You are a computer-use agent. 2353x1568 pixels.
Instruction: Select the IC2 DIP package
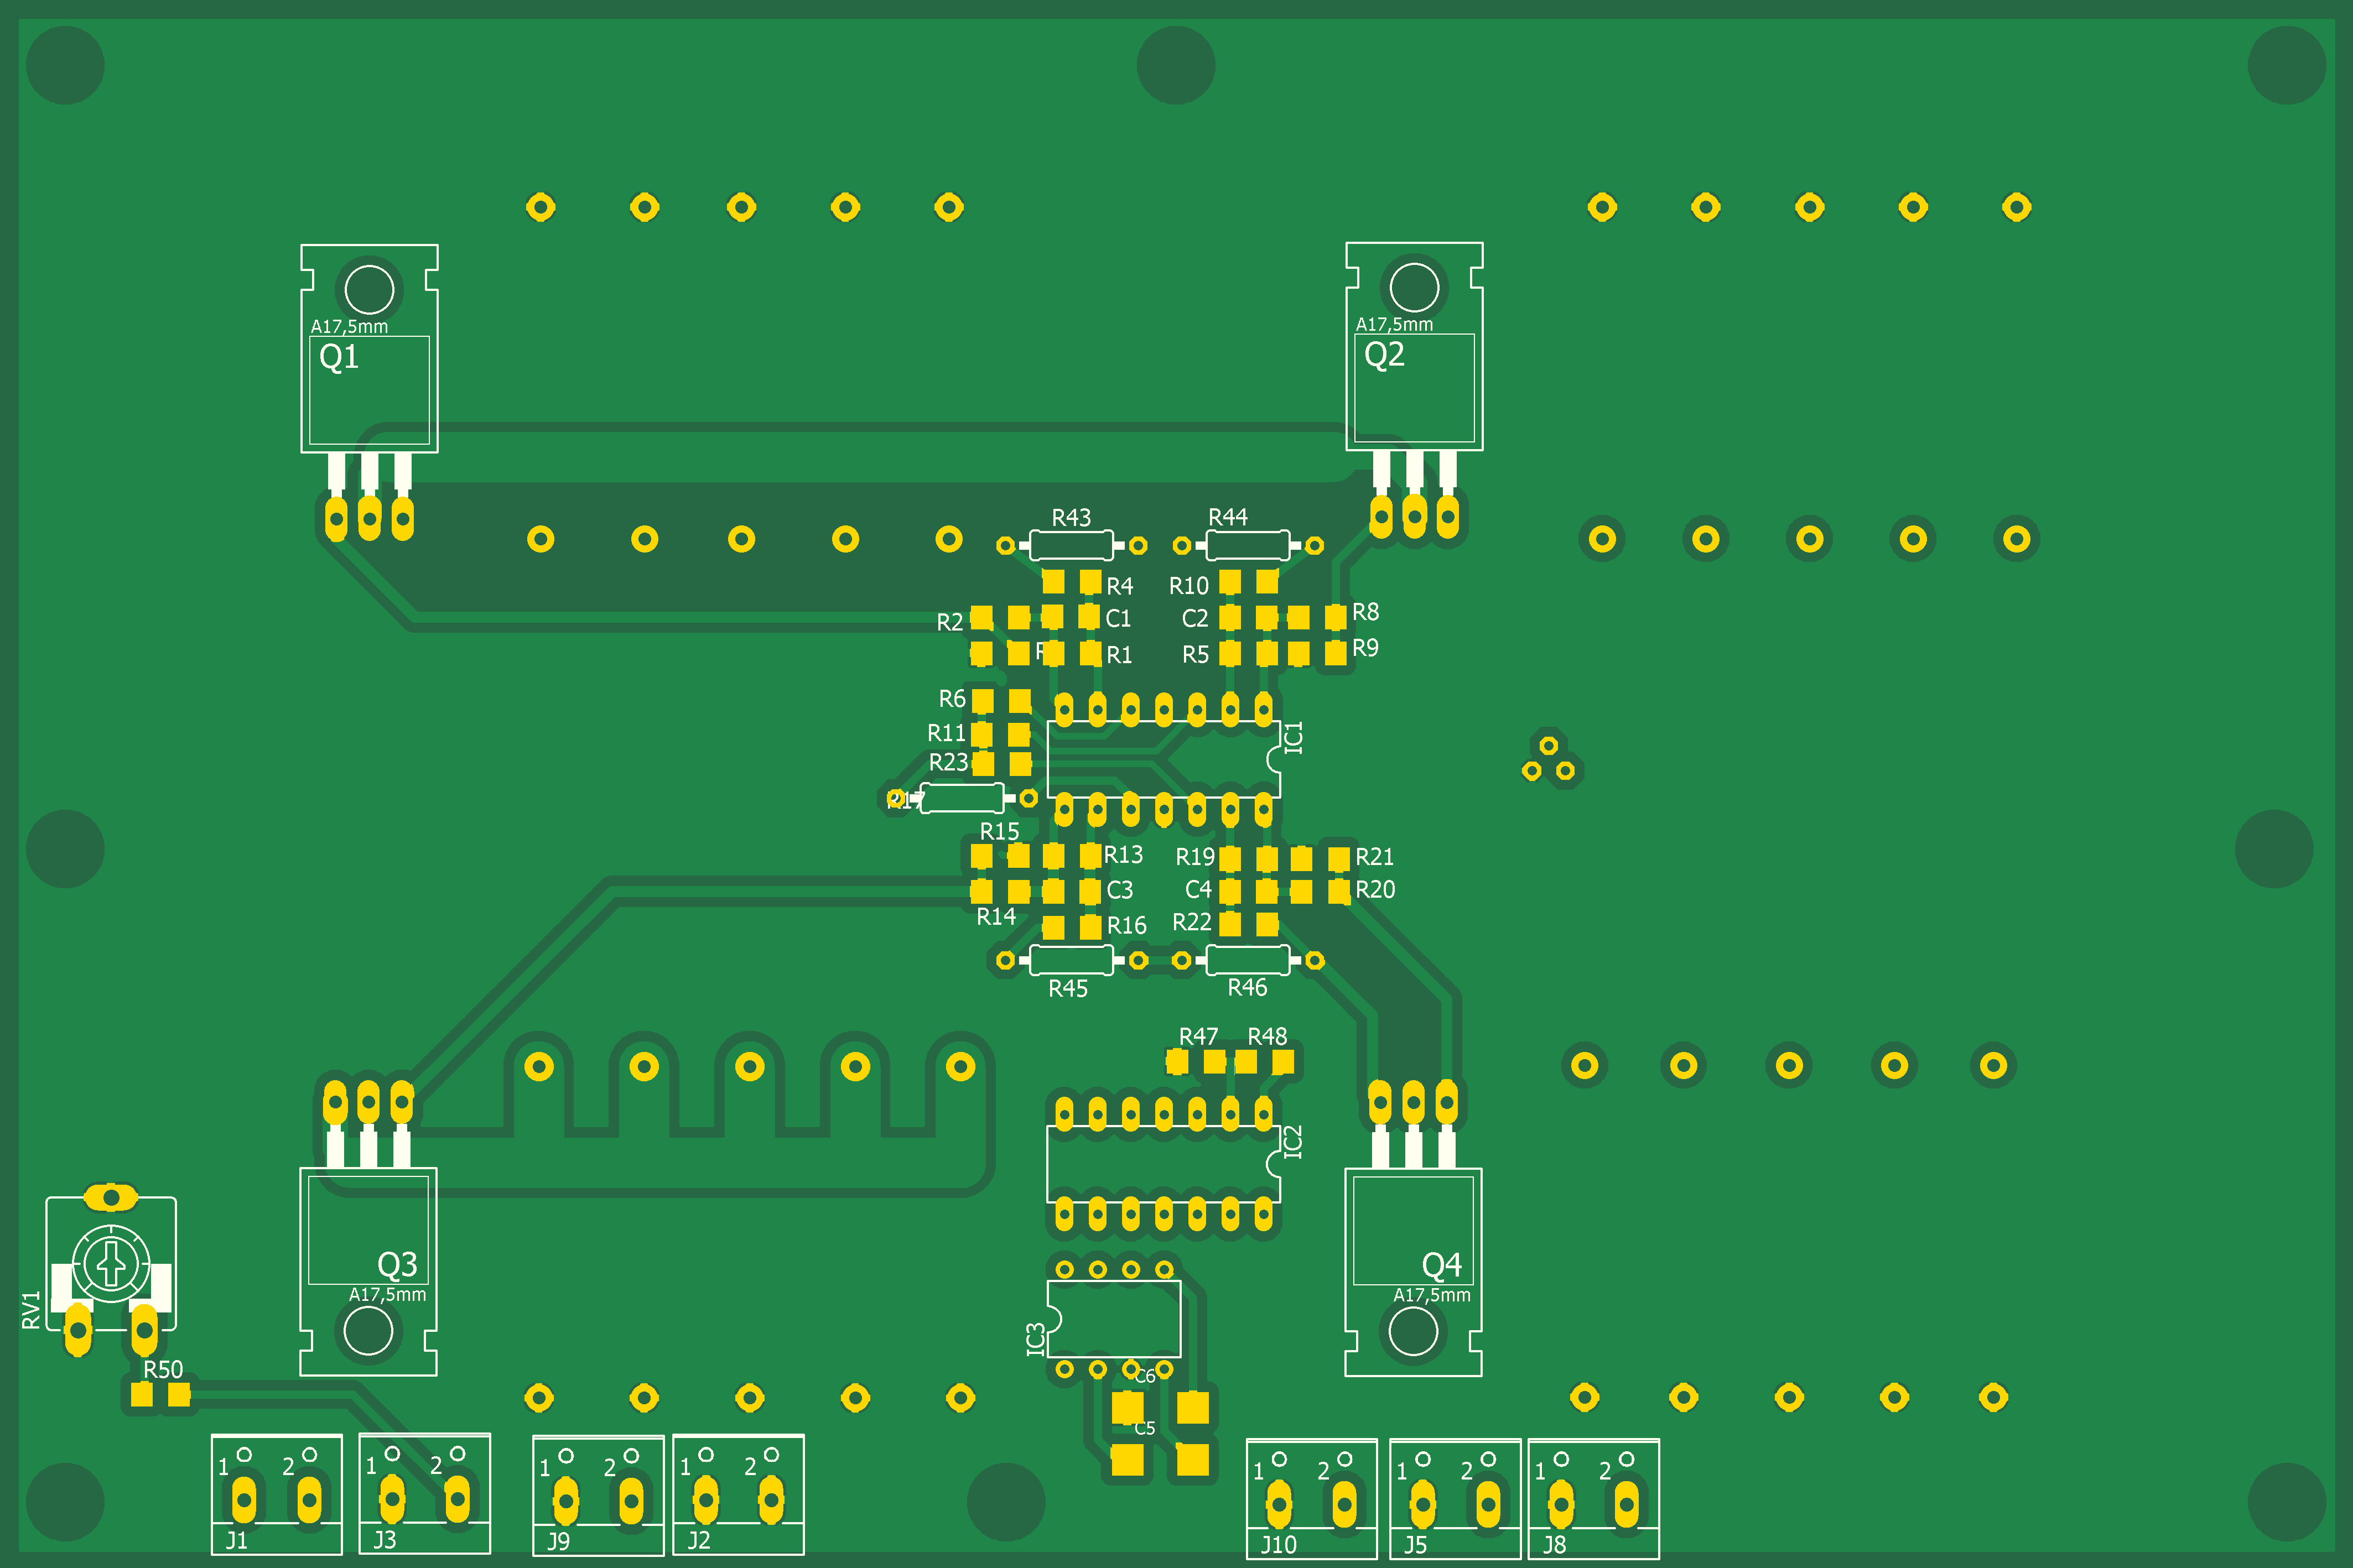1163,1164
